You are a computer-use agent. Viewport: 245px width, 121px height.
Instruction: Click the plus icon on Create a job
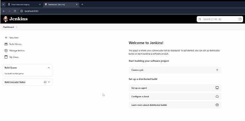coord(217,70)
